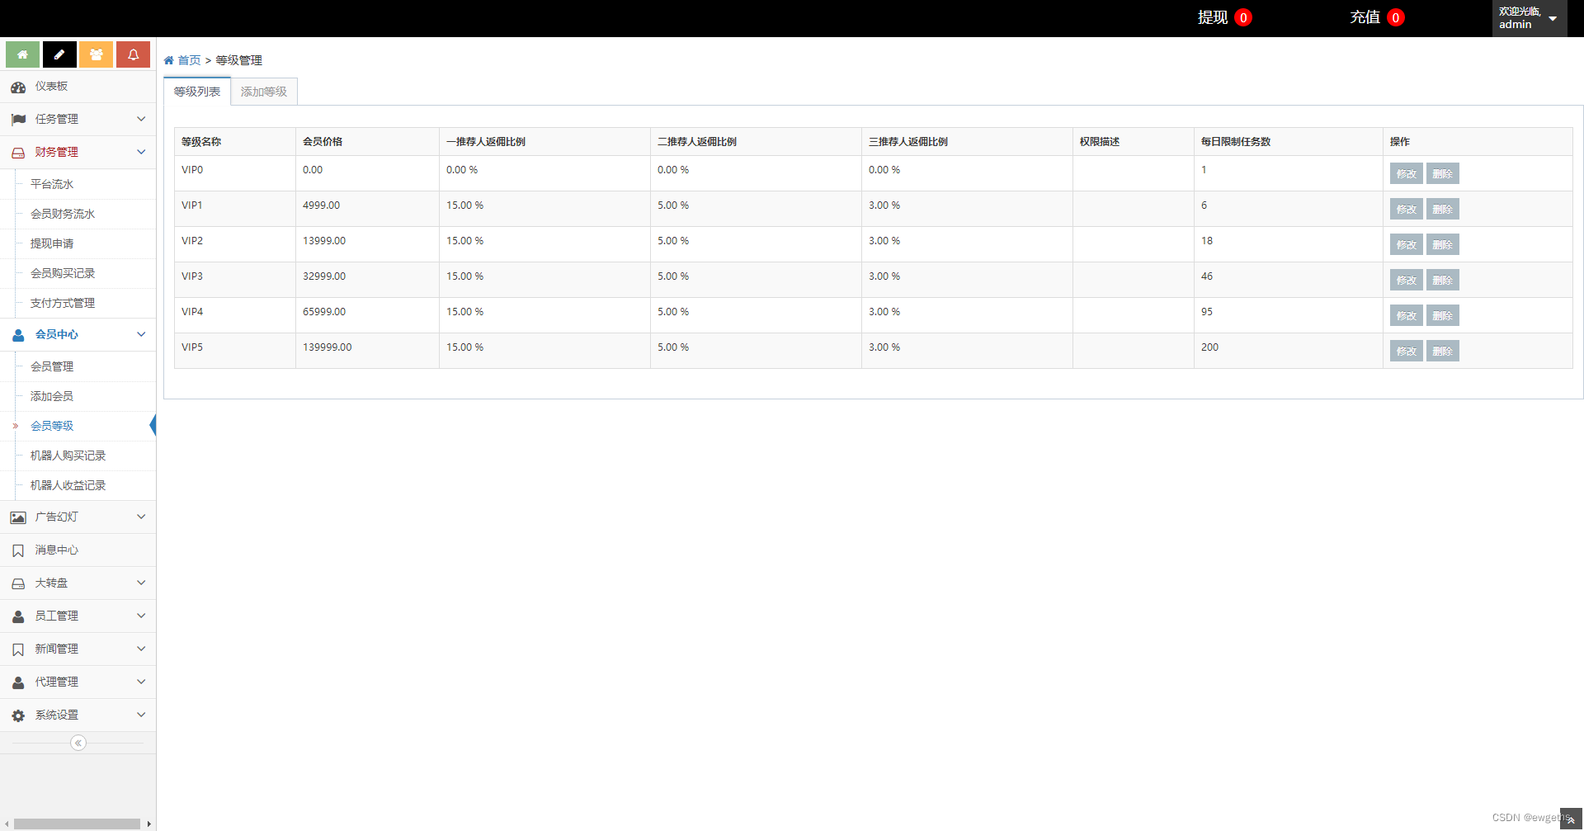Open 会员财务流水 menu item
This screenshot has width=1584, height=831.
click(x=63, y=214)
